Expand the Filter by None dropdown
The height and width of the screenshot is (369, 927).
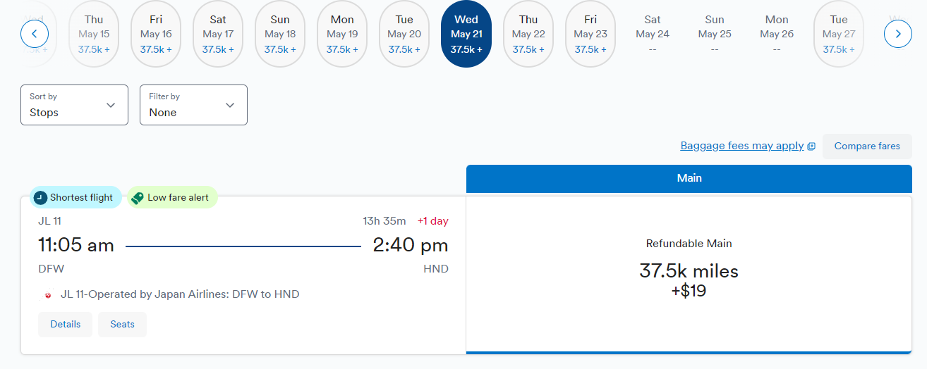(193, 105)
